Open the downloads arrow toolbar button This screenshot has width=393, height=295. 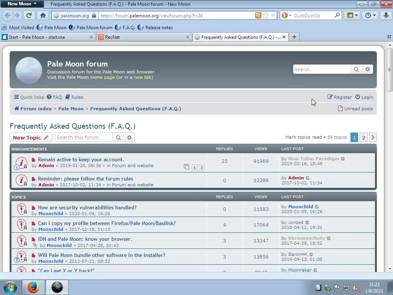pos(386,15)
